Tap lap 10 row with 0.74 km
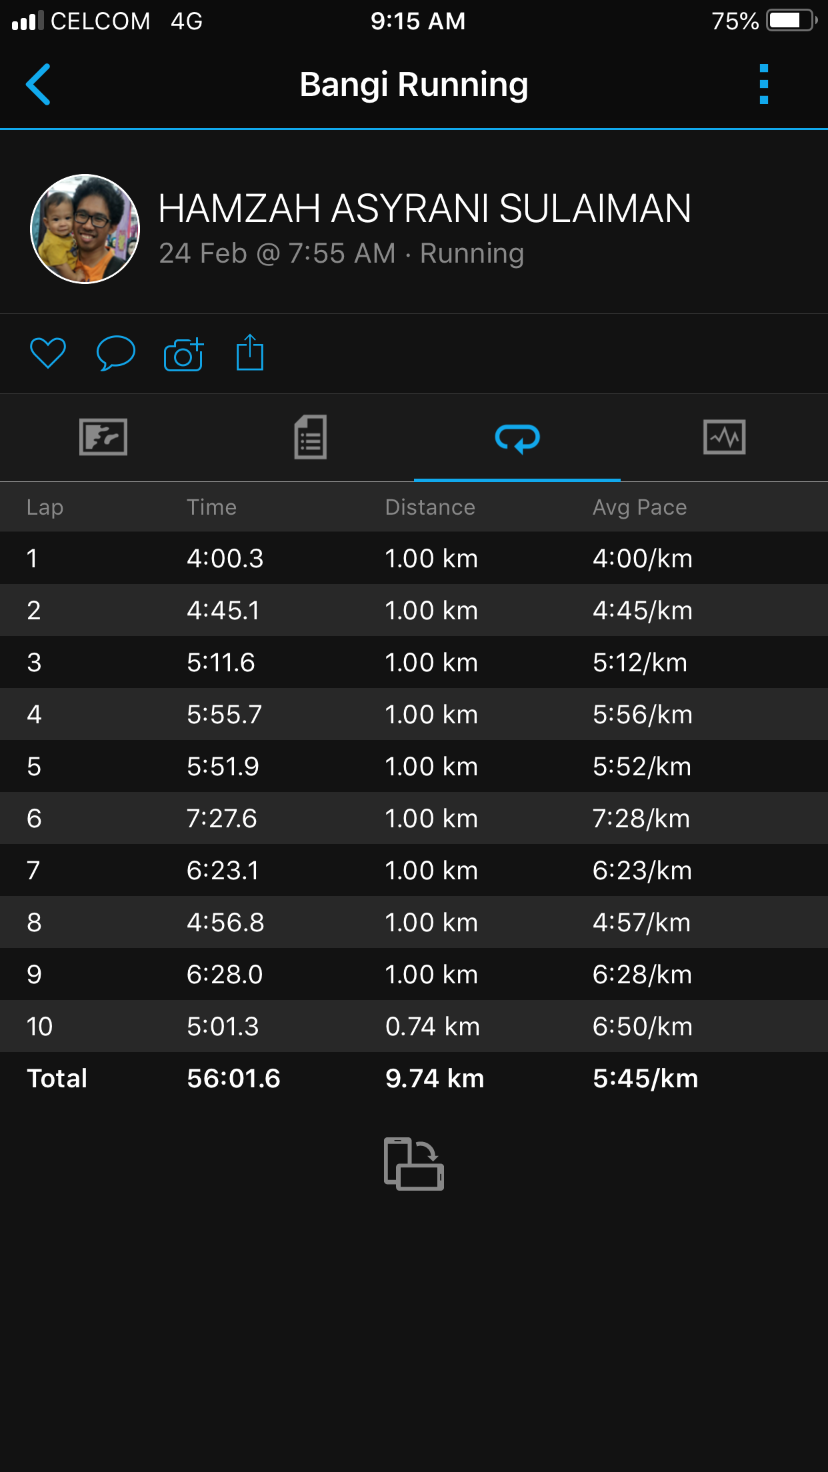828x1472 pixels. point(414,1026)
